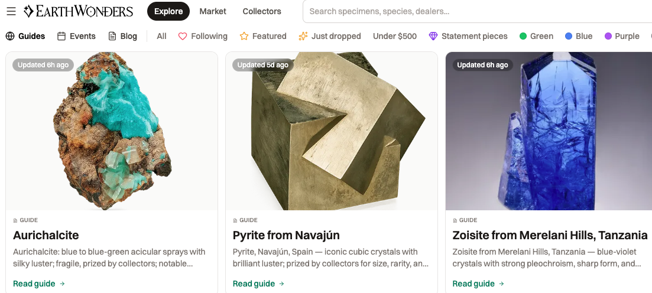652x293 pixels.
Task: Apply the Under $500 filter
Action: 395,36
